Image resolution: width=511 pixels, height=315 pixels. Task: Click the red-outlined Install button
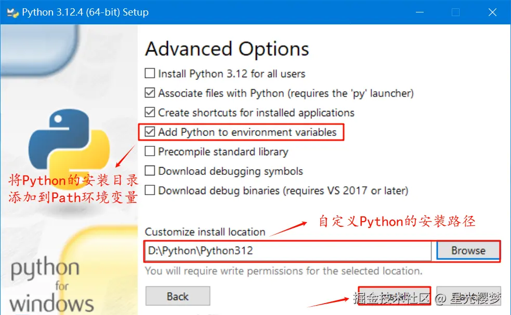point(395,296)
